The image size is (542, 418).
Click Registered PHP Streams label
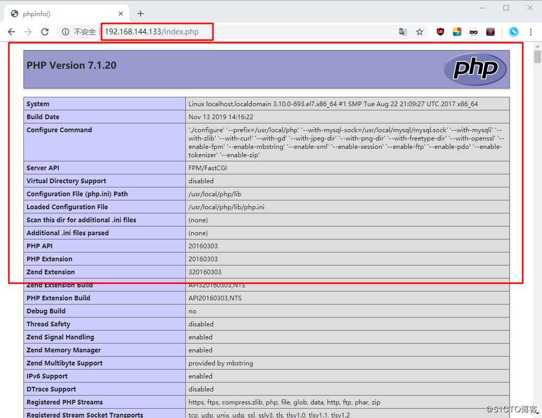point(65,402)
